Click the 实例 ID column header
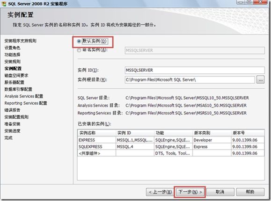The width and height of the screenshot is (271, 201). (x=135, y=133)
